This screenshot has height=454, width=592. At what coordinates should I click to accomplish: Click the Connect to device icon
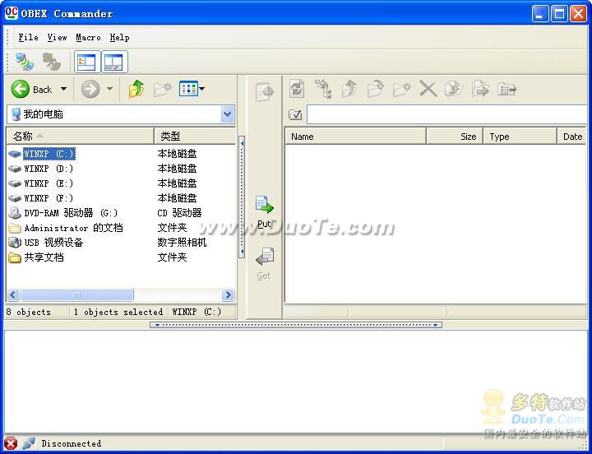[x=25, y=62]
